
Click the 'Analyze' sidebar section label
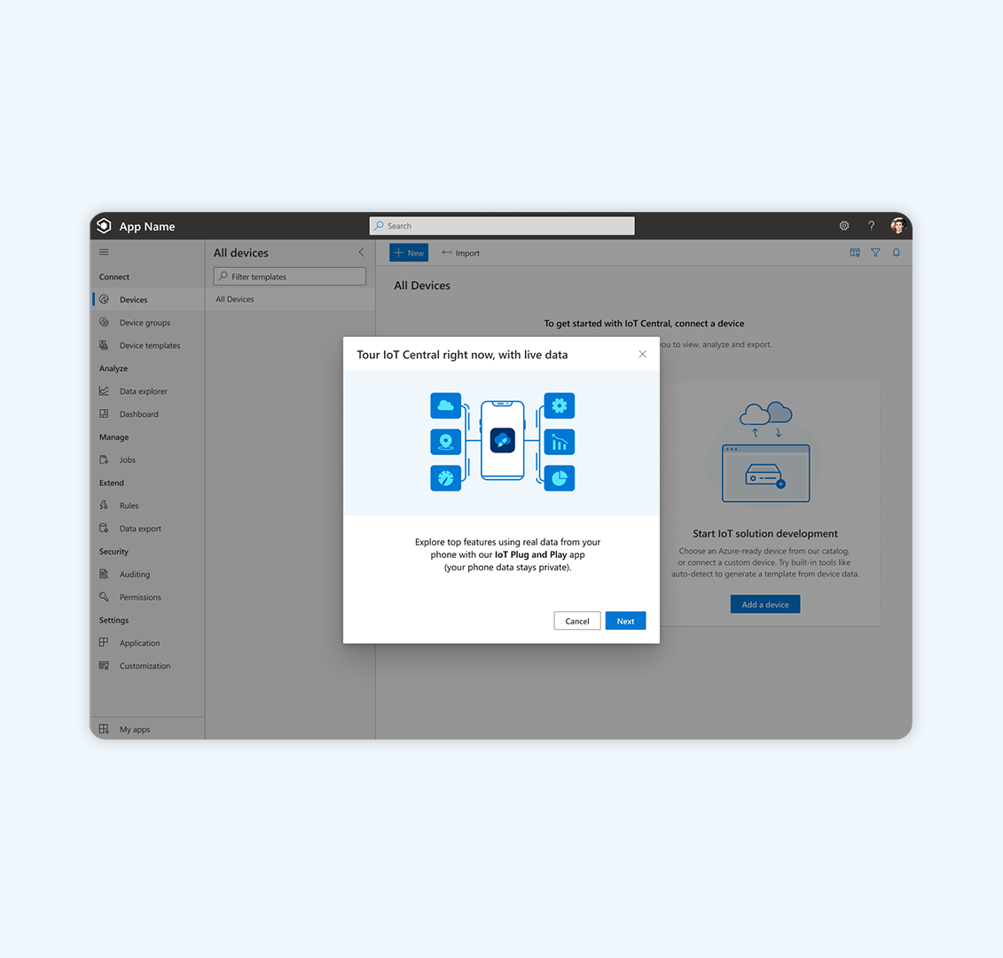click(114, 369)
